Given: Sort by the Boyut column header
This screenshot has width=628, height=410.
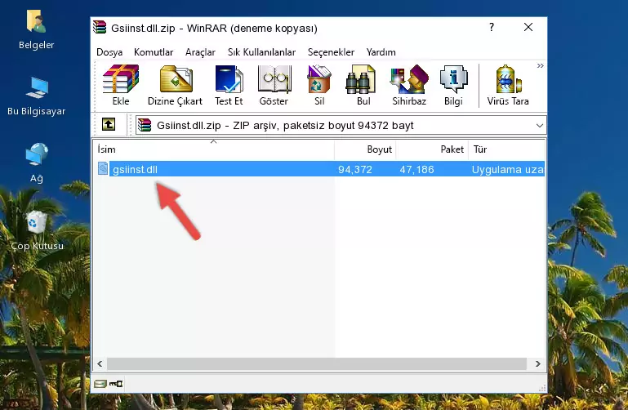Looking at the screenshot, I should pyautogui.click(x=365, y=149).
